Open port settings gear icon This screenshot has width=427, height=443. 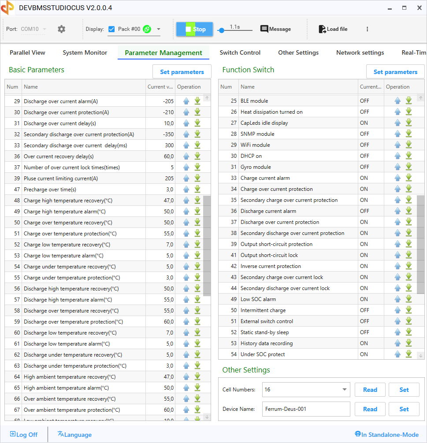click(62, 29)
